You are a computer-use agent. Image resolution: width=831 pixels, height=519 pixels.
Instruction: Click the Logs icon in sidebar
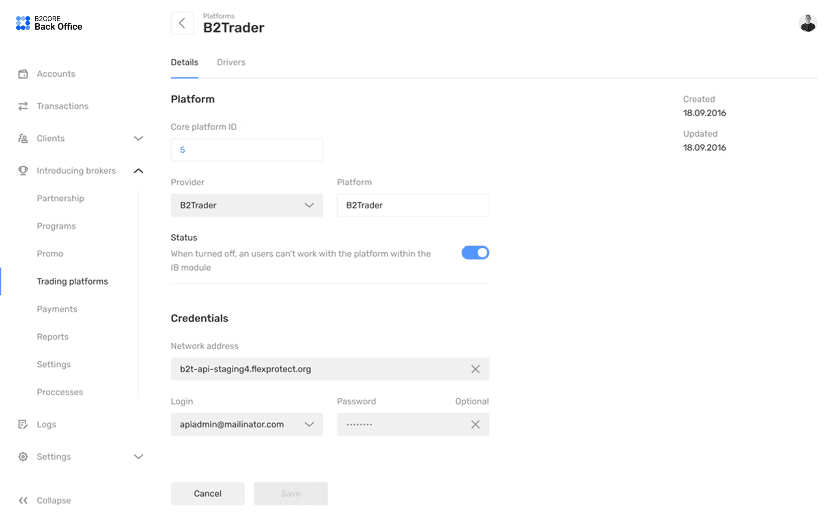click(x=23, y=424)
